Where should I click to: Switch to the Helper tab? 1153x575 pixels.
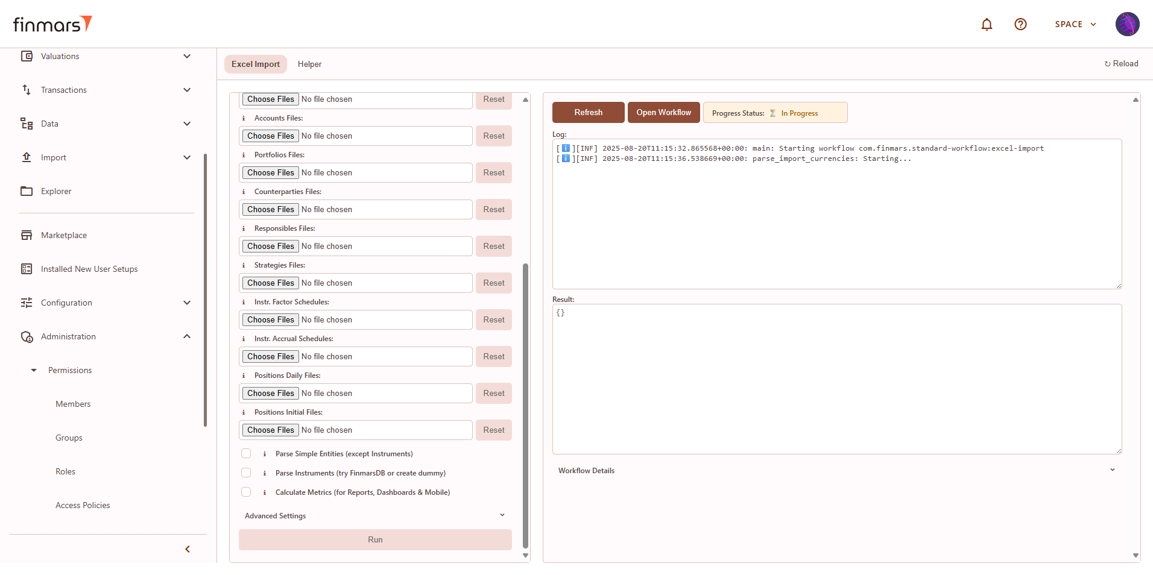pos(309,64)
